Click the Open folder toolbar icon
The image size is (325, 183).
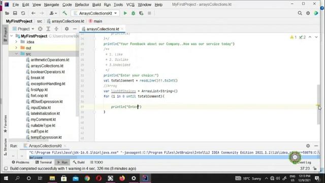coord(7,13)
